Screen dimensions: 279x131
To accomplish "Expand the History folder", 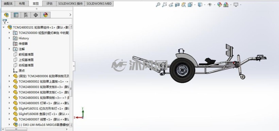I will (9, 38).
